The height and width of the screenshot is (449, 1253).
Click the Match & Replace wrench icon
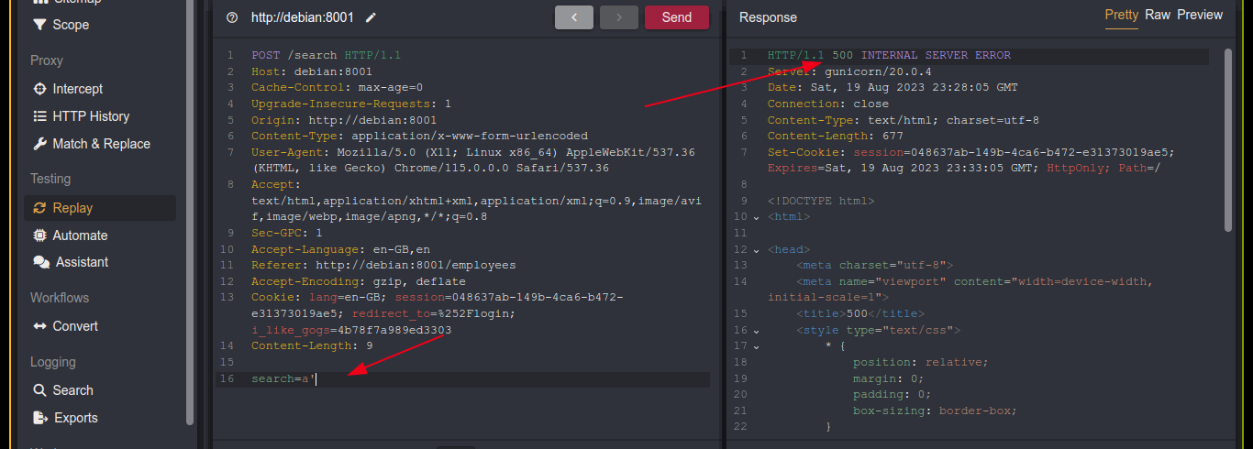(x=39, y=144)
